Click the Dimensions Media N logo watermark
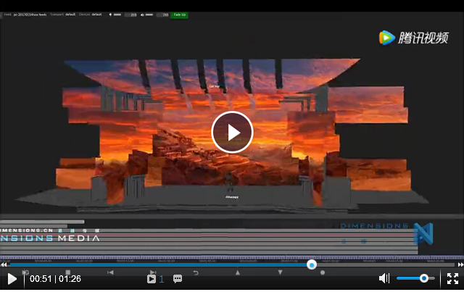This screenshot has height=292, width=464. point(422,233)
